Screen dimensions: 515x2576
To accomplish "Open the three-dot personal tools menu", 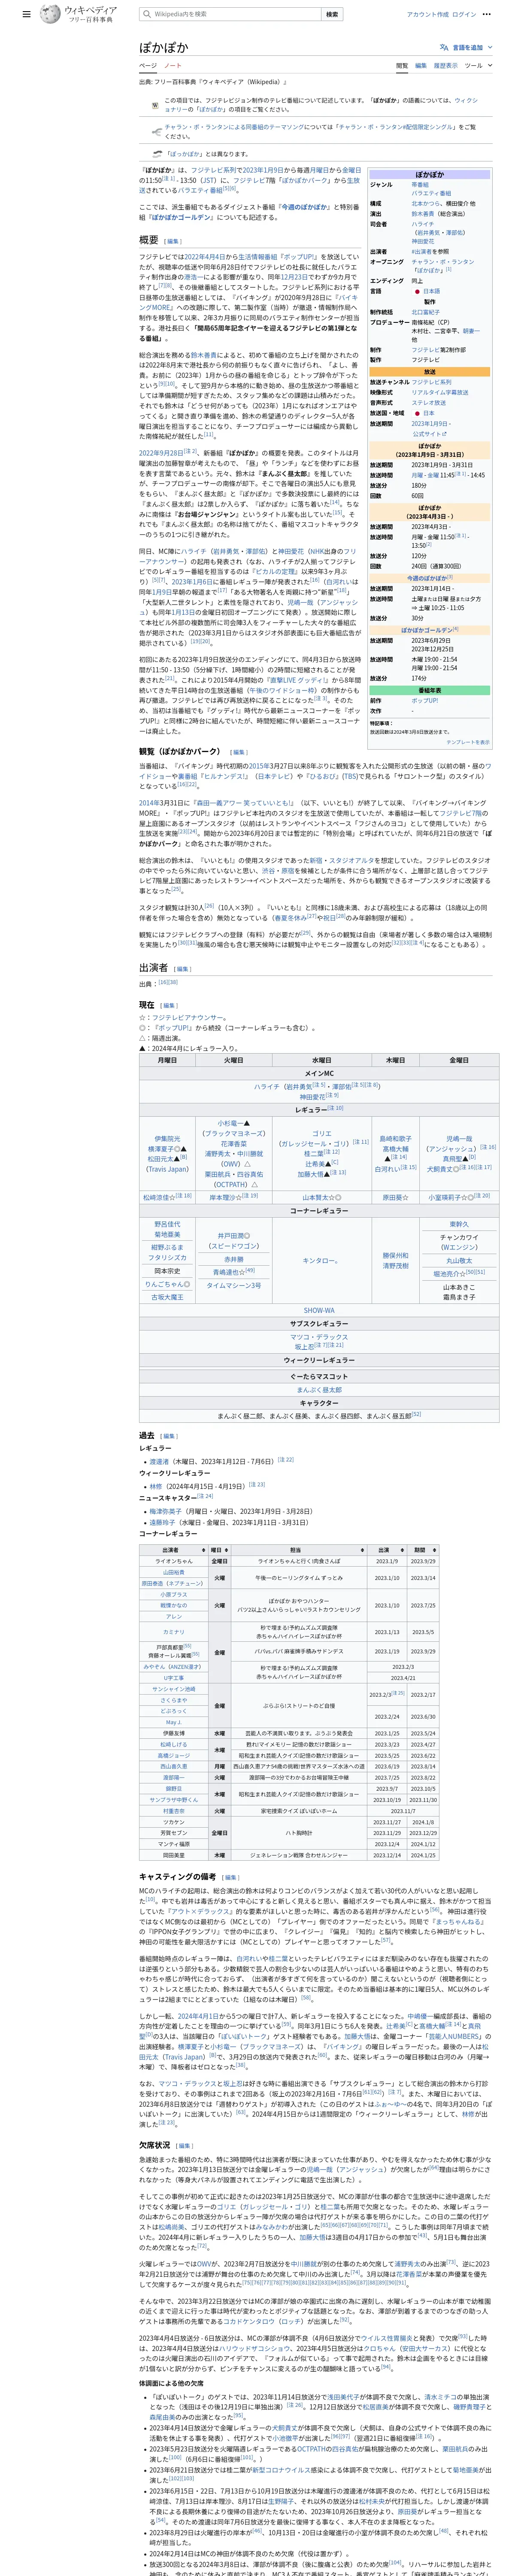I will (x=487, y=15).
